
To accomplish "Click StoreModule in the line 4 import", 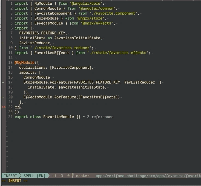I will click(x=46, y=18).
